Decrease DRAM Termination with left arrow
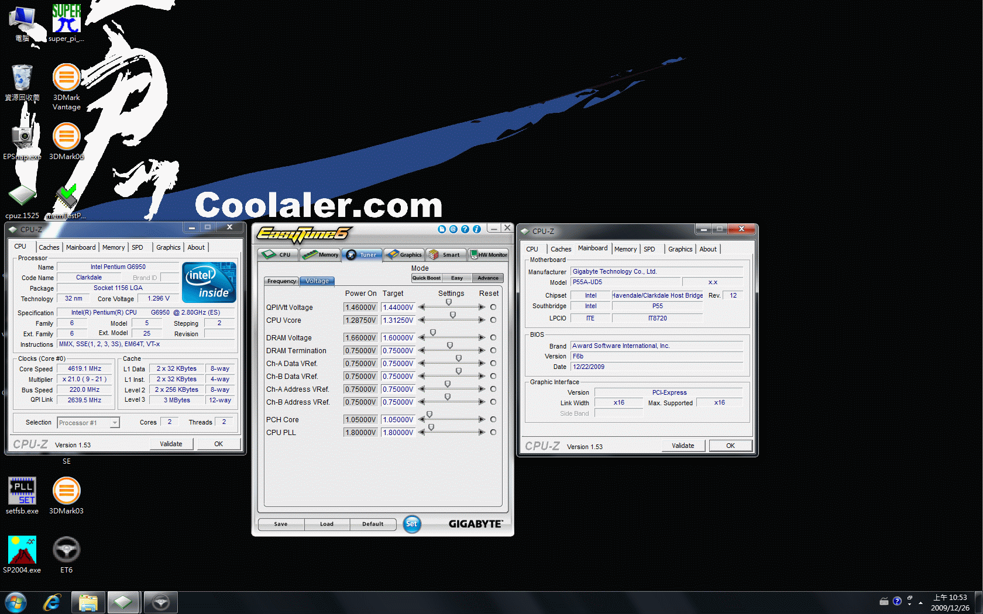Image resolution: width=983 pixels, height=614 pixels. pyautogui.click(x=421, y=350)
